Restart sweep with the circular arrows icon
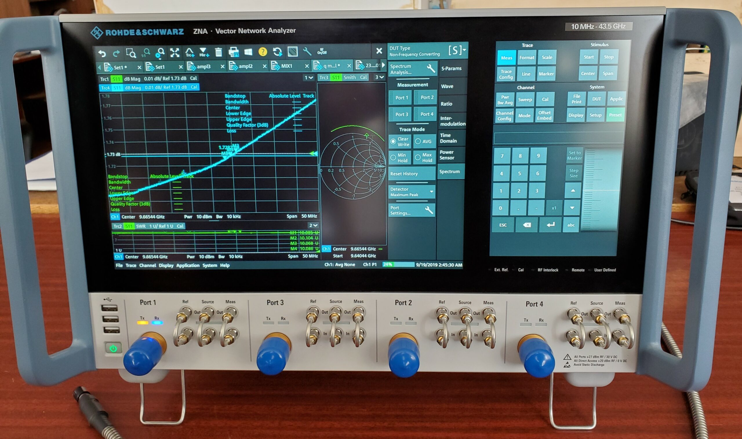The height and width of the screenshot is (439, 742). tap(277, 52)
